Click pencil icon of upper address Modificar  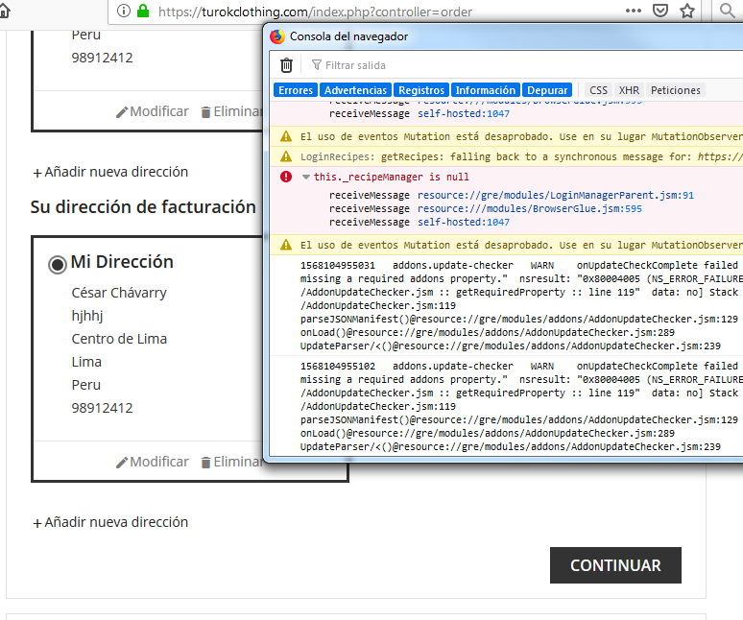pyautogui.click(x=122, y=112)
